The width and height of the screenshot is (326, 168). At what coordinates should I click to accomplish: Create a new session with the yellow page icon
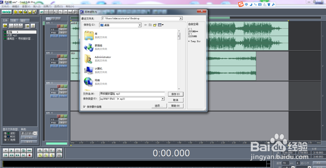(16, 12)
